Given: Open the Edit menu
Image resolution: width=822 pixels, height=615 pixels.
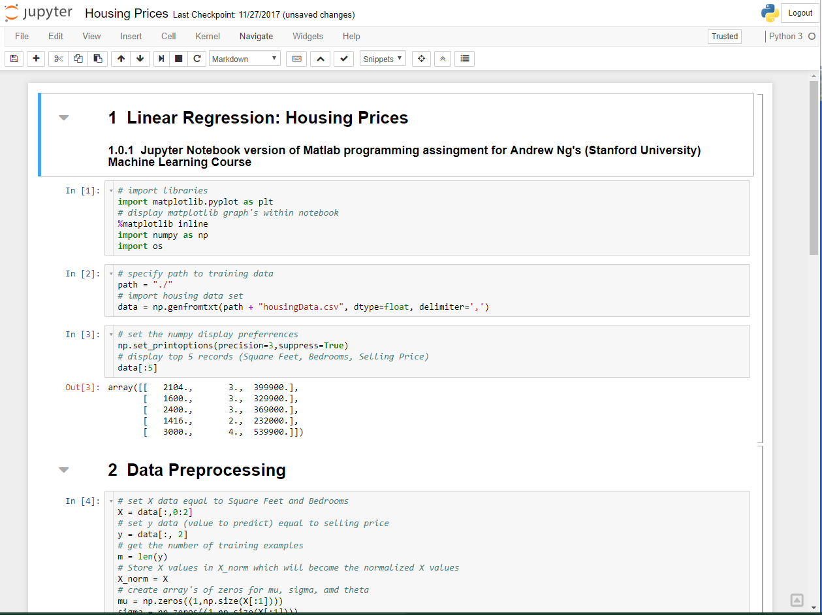Looking at the screenshot, I should (55, 37).
